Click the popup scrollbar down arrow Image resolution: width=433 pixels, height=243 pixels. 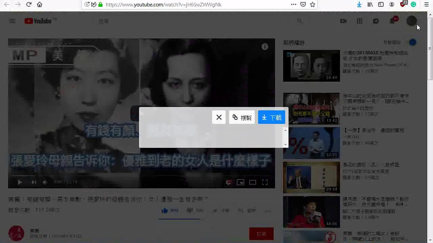pos(286,144)
